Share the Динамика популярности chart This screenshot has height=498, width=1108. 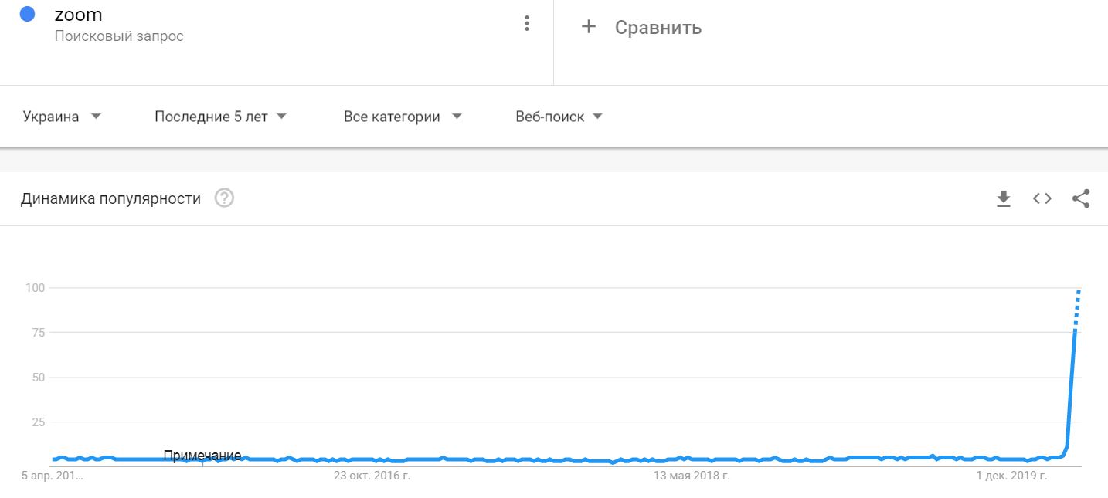[x=1081, y=198]
